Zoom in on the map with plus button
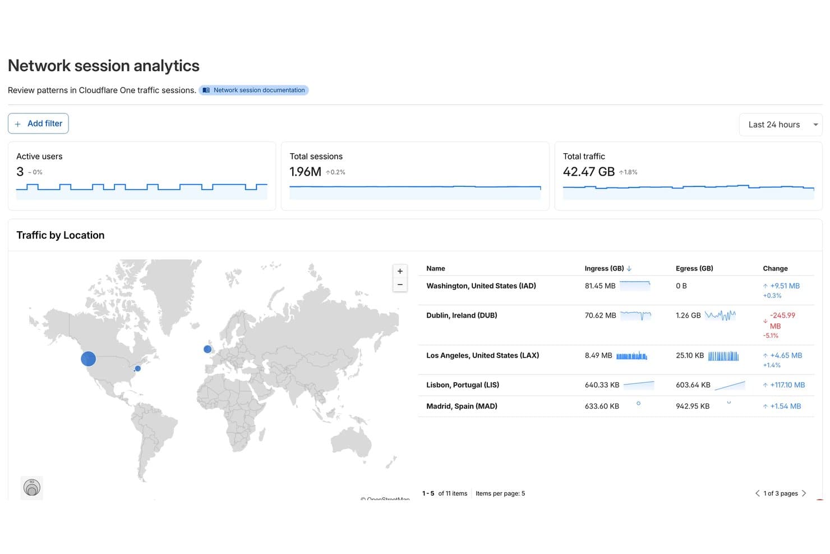 400,271
